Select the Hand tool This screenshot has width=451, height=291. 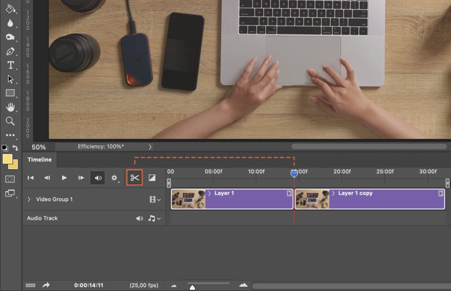(11, 107)
